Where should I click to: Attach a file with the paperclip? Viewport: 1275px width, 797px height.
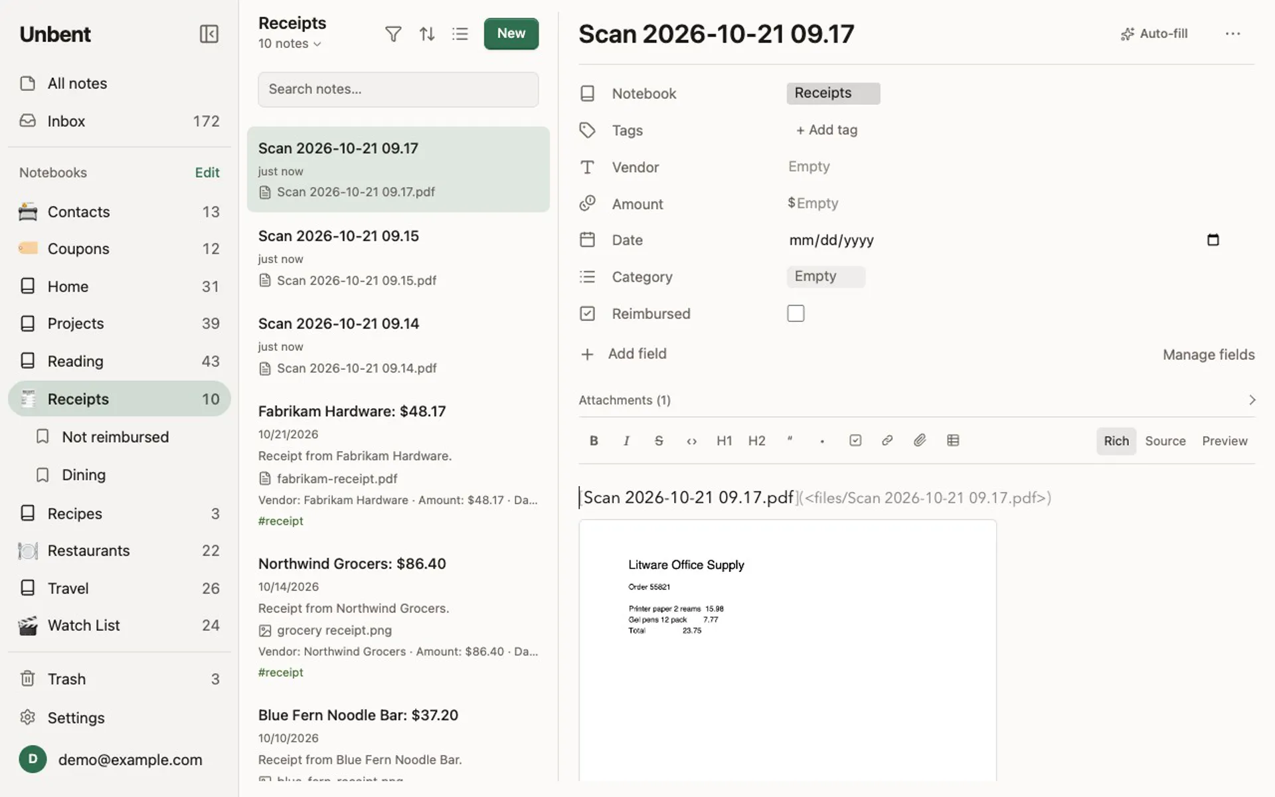click(920, 441)
